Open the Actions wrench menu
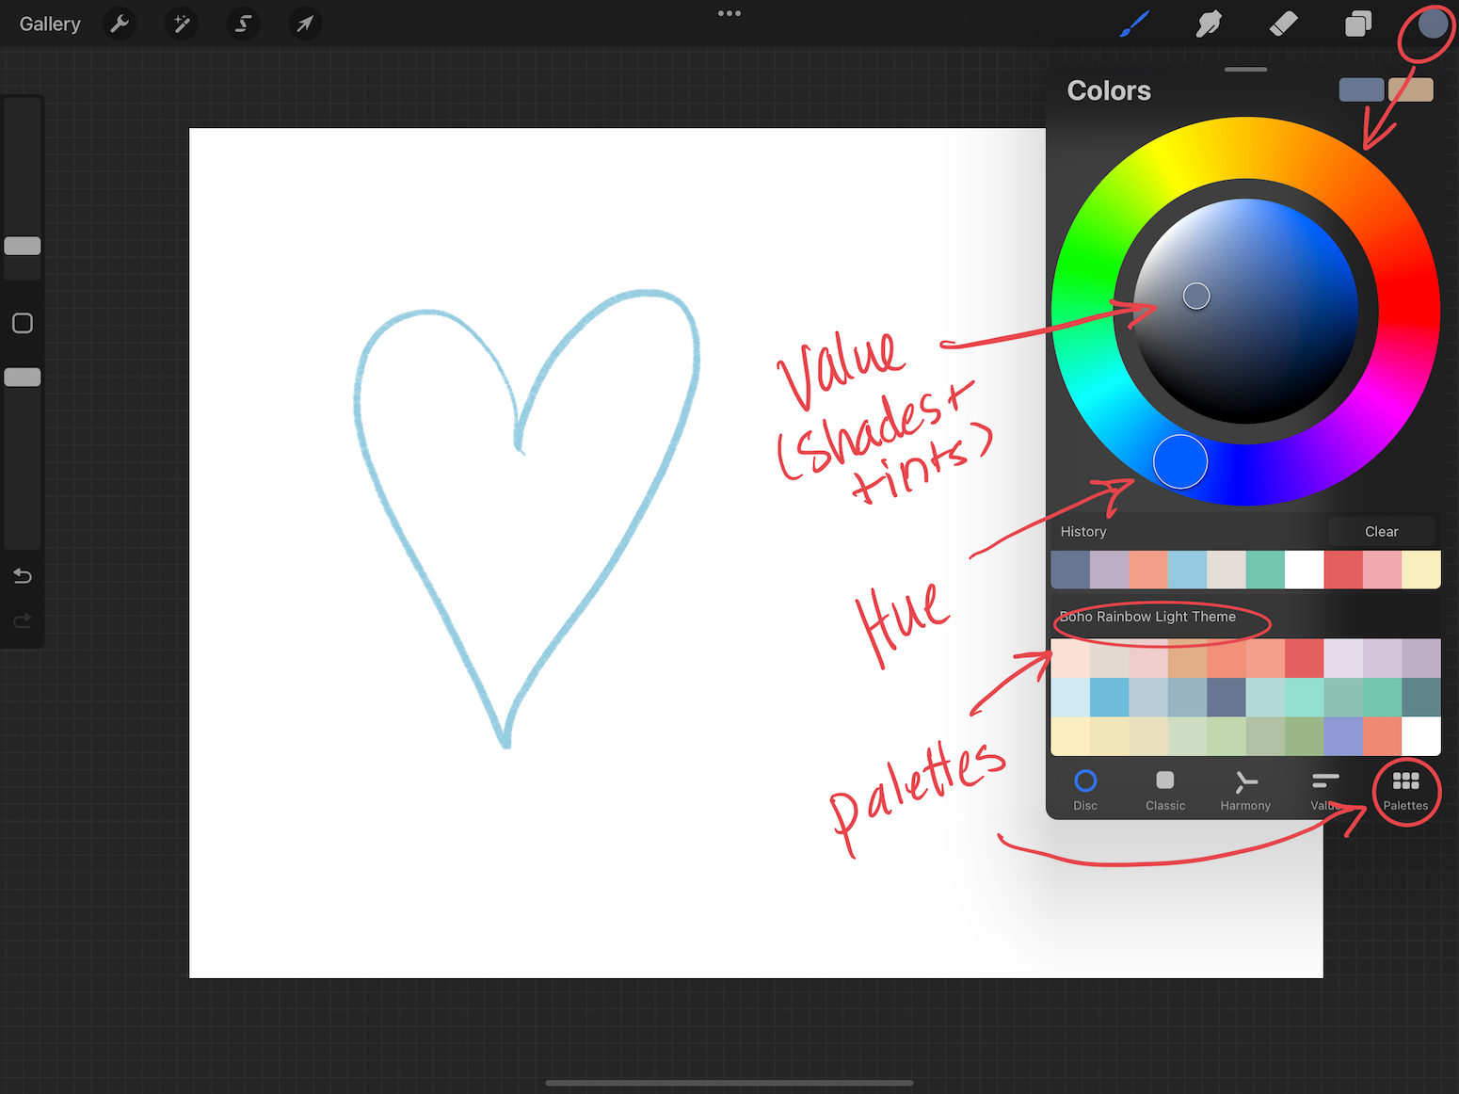 120,24
